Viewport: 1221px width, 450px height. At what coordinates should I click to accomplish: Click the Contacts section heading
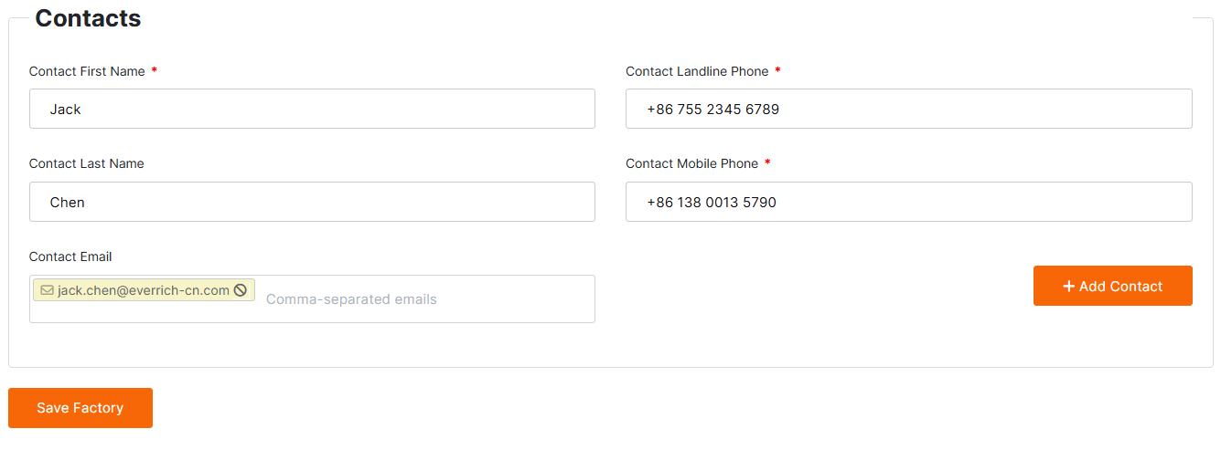[88, 18]
